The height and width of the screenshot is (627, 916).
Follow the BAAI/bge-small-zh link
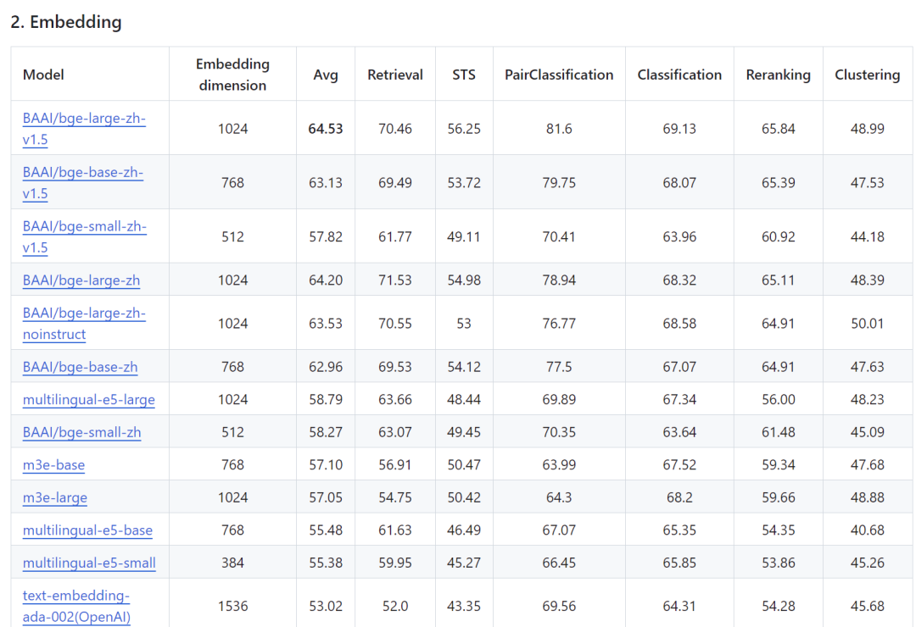(x=81, y=432)
